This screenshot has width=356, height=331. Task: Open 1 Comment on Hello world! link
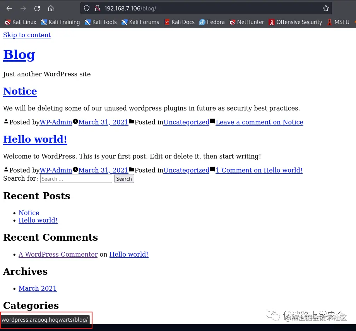click(259, 170)
